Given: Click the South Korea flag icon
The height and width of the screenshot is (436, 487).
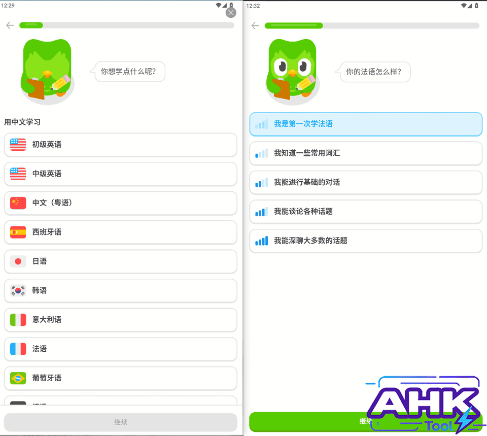Looking at the screenshot, I should 18,290.
